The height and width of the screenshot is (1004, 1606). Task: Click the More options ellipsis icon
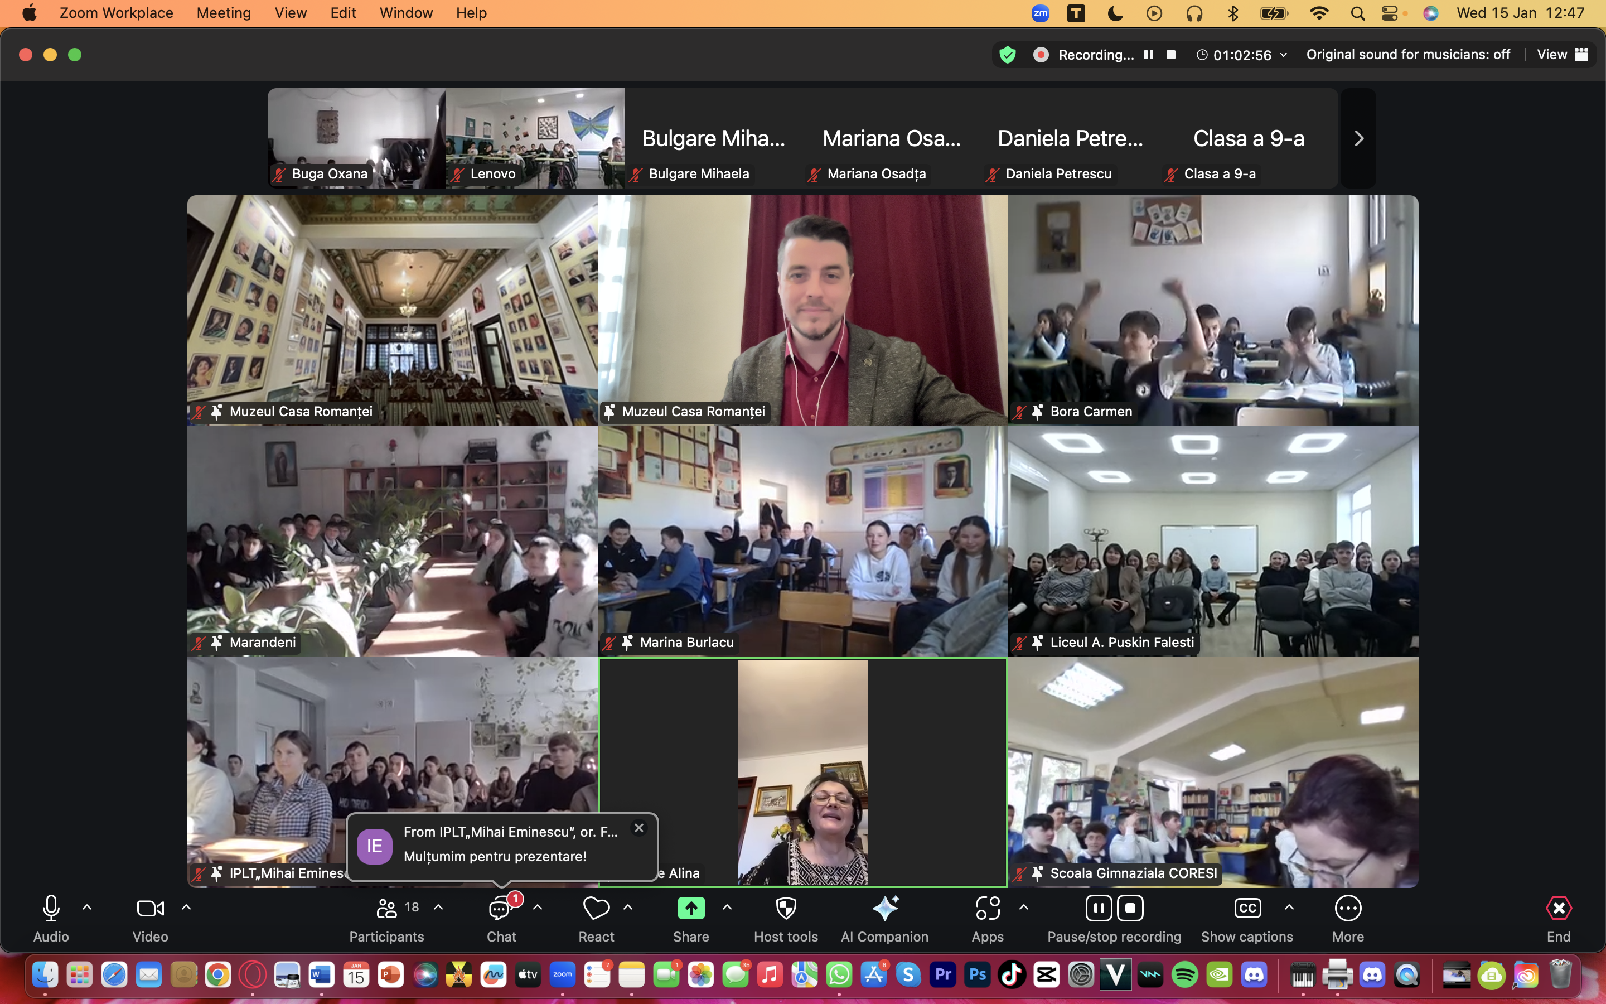click(x=1347, y=909)
